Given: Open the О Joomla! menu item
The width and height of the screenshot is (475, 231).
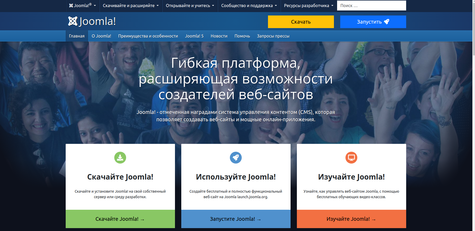Looking at the screenshot, I should click(x=101, y=36).
